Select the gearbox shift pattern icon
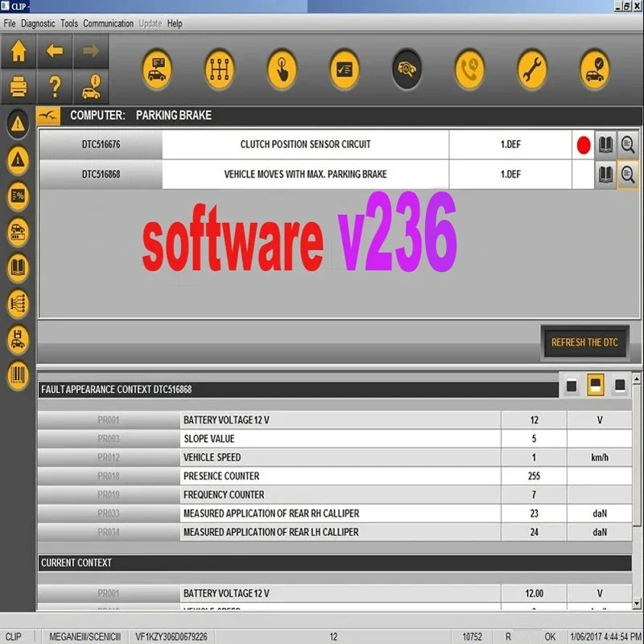Image resolution: width=644 pixels, height=644 pixels. (219, 69)
